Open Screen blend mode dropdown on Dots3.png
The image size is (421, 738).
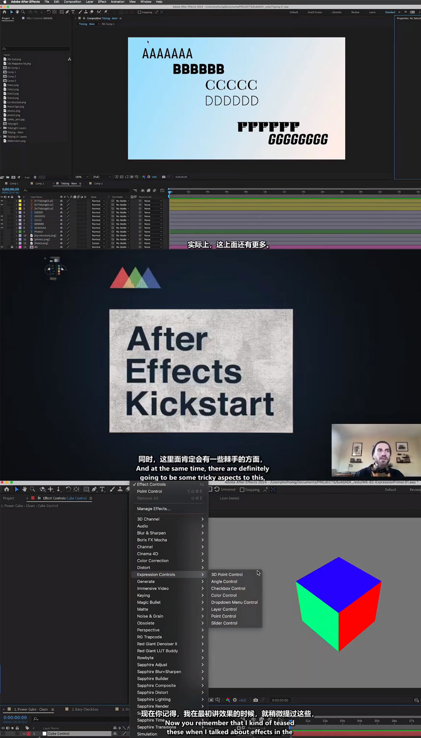[98, 243]
